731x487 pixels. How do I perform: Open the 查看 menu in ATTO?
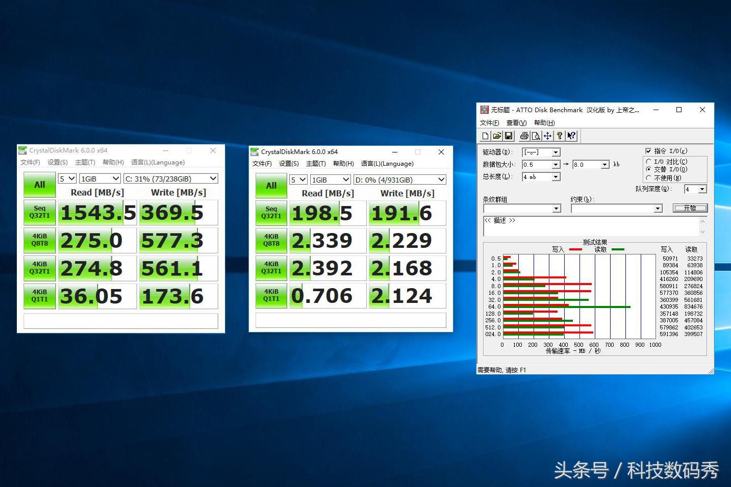tap(516, 122)
